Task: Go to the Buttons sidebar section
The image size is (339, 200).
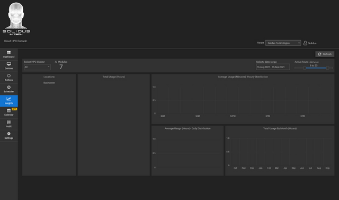Action: [x=9, y=78]
